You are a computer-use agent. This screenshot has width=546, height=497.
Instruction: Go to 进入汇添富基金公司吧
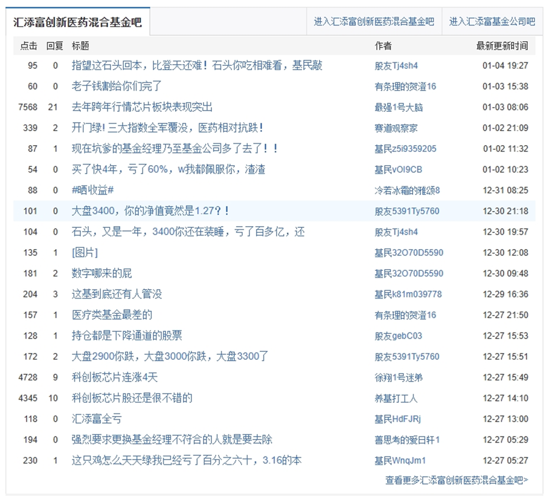(x=492, y=22)
